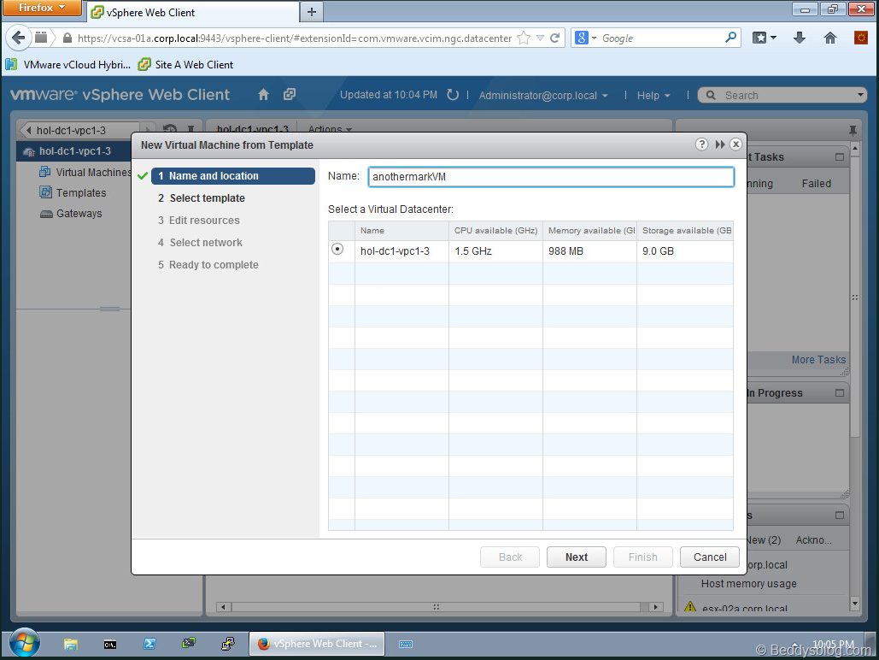
Task: Expand the Help dropdown menu
Action: 653,96
